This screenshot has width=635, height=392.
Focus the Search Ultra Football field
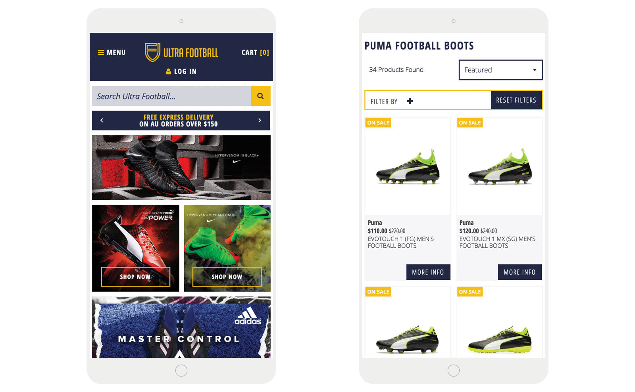171,96
